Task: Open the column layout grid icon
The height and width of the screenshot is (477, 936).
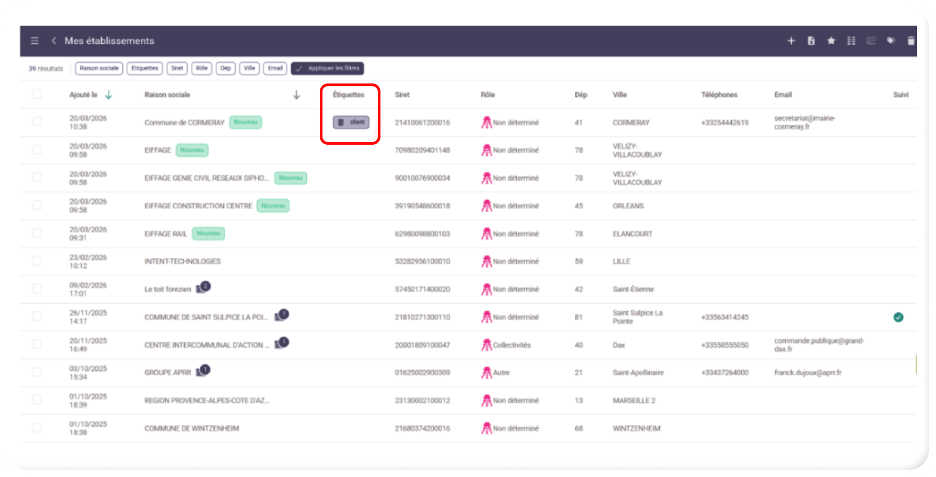Action: coord(851,41)
